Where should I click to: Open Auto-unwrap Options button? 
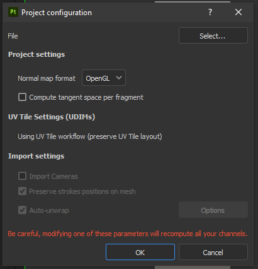(213, 210)
